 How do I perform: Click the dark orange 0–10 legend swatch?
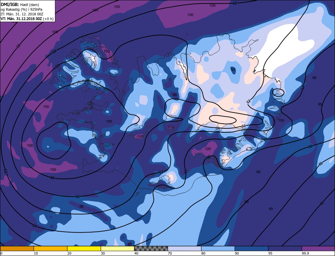coord(17,249)
